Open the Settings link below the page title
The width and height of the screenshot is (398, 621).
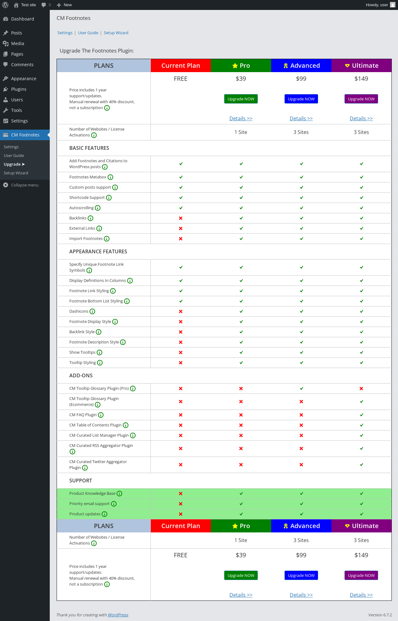(65, 33)
